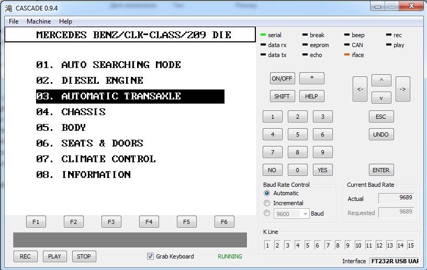Select 07. CLIMATE CONTROL entry
The image size is (427, 270).
coord(96,159)
